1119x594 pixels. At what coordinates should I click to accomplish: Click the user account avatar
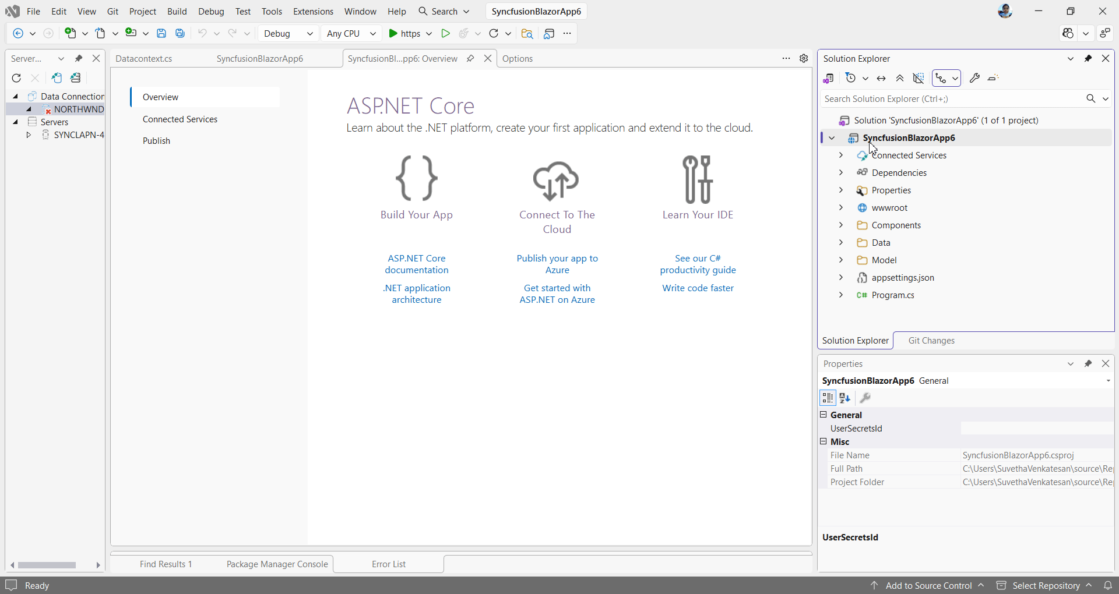point(1005,11)
